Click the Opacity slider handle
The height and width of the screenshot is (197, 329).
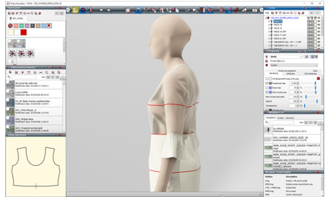317,101
